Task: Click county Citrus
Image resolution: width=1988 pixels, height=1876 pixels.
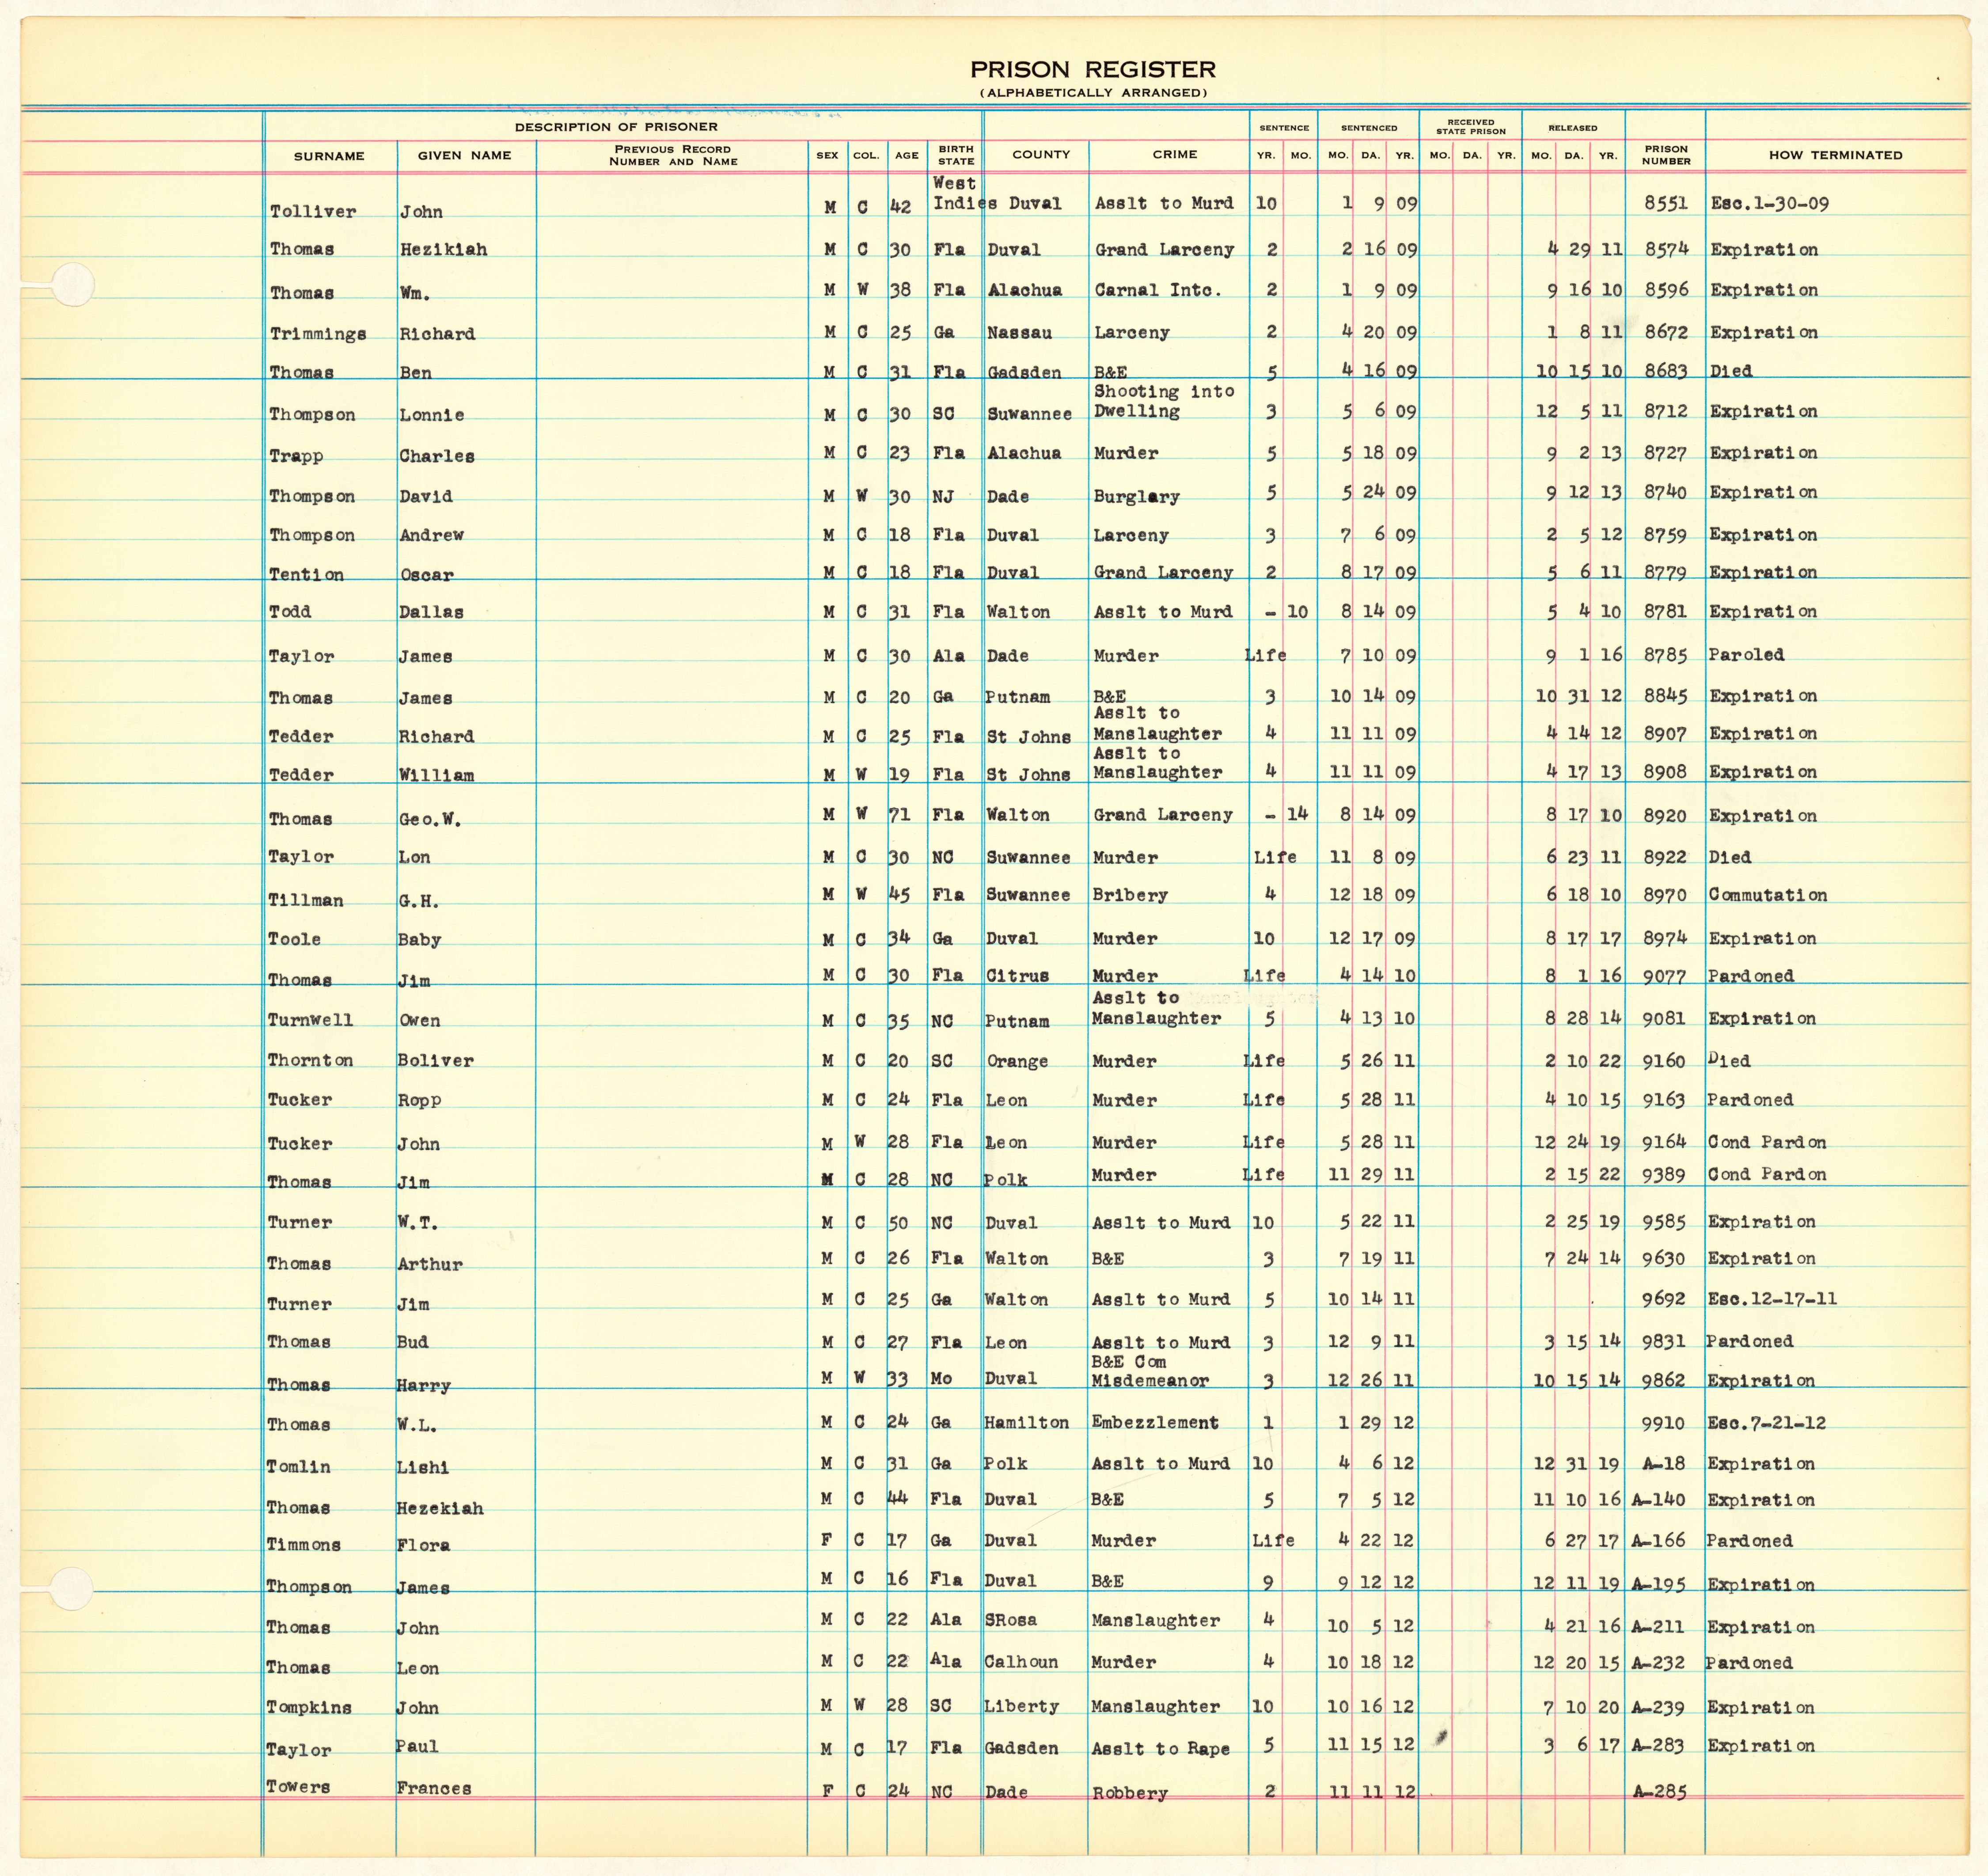Action: tap(1018, 976)
